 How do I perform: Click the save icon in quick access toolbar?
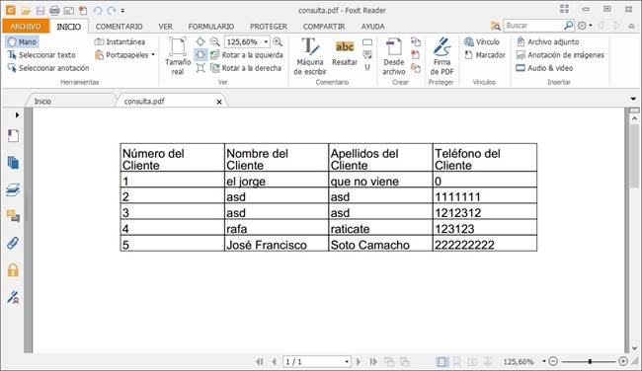40,11
